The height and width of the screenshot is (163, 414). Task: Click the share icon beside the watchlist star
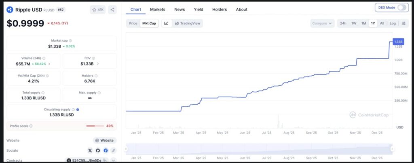point(112,9)
